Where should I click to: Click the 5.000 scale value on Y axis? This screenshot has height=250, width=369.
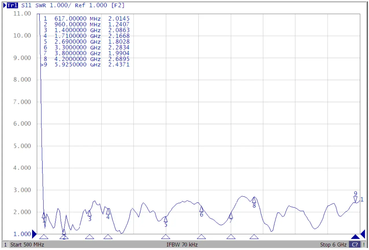tap(22, 146)
